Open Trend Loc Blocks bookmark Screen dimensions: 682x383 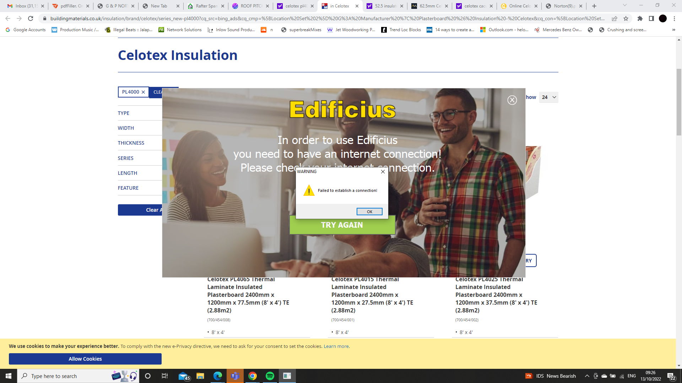(x=401, y=30)
